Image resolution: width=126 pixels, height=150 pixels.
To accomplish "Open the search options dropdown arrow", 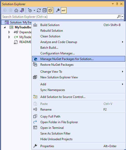I will 122,17.
